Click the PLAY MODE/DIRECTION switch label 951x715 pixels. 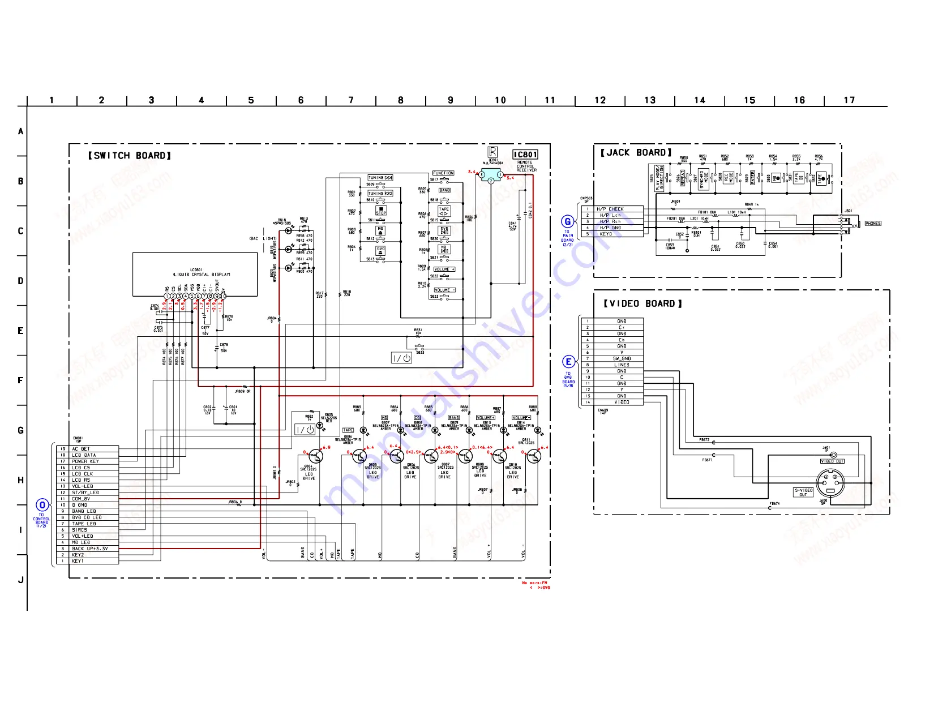pos(659,178)
